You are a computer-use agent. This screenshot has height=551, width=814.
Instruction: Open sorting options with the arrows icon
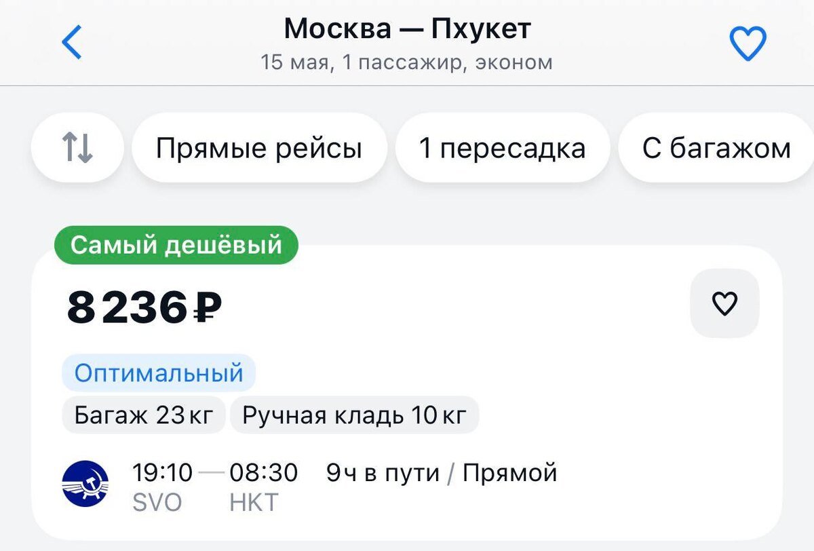pyautogui.click(x=78, y=148)
